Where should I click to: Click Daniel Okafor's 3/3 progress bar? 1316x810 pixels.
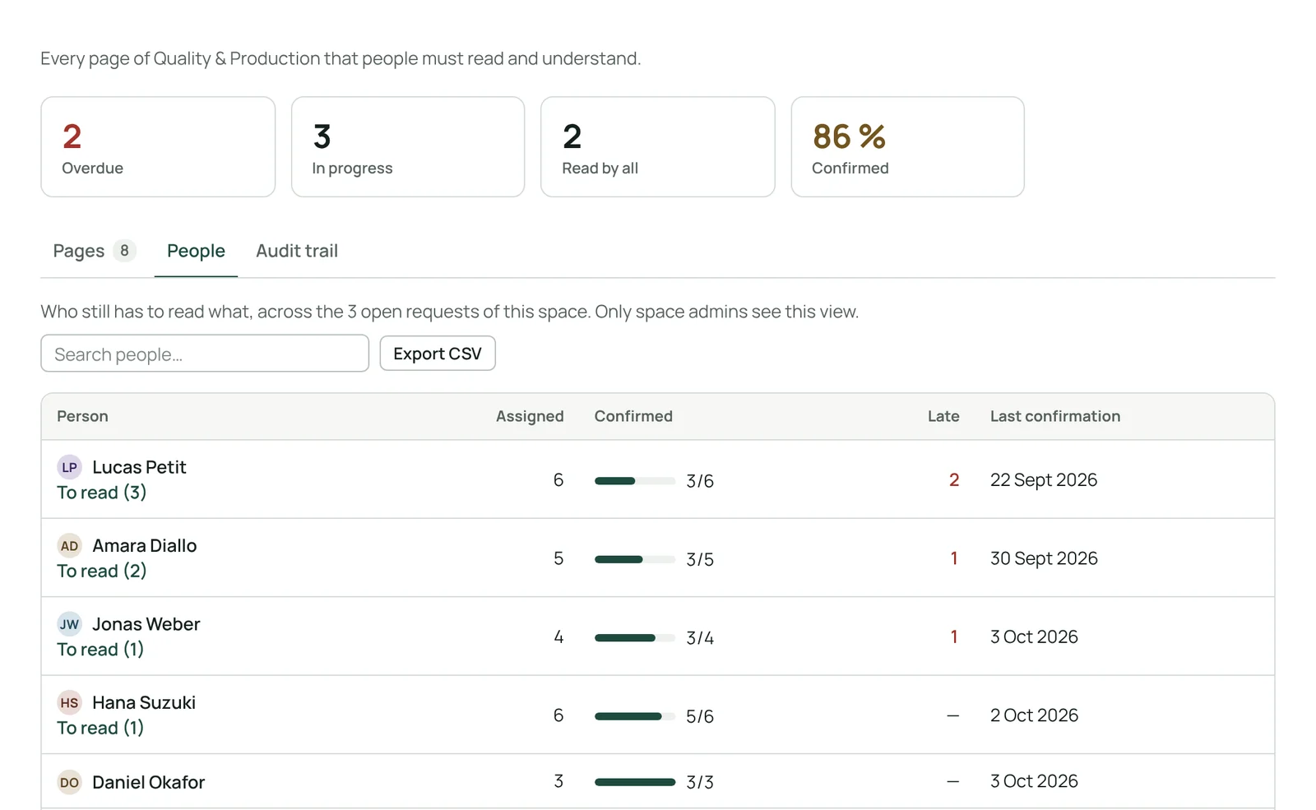[x=635, y=782]
